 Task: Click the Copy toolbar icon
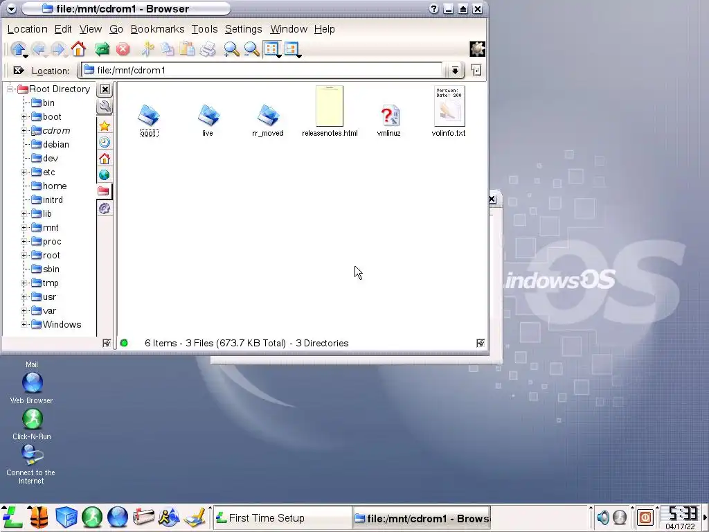(x=168, y=49)
